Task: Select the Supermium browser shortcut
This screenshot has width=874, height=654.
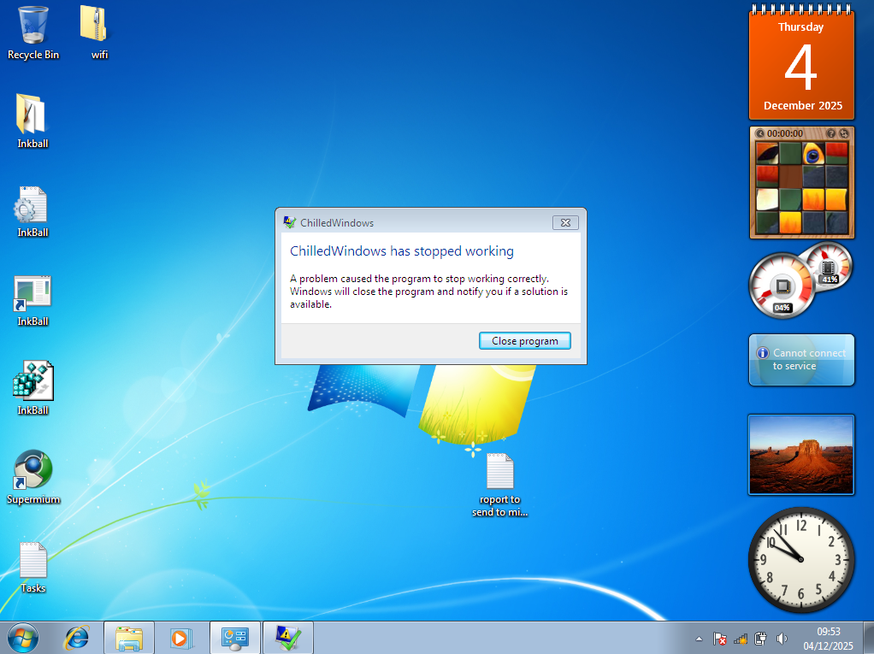Action: pos(32,477)
